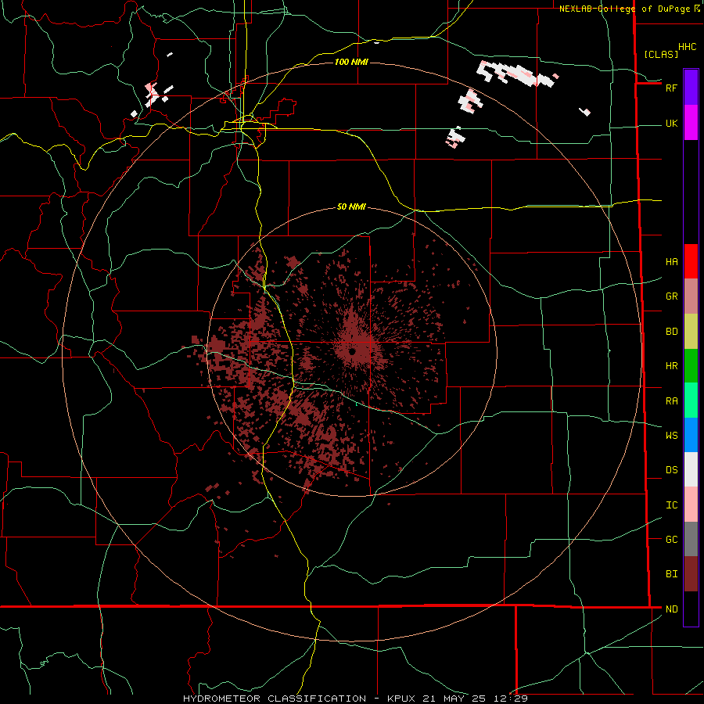Screen dimensions: 704x704
Task: Click the RA light-green legend swatch
Action: [691, 400]
